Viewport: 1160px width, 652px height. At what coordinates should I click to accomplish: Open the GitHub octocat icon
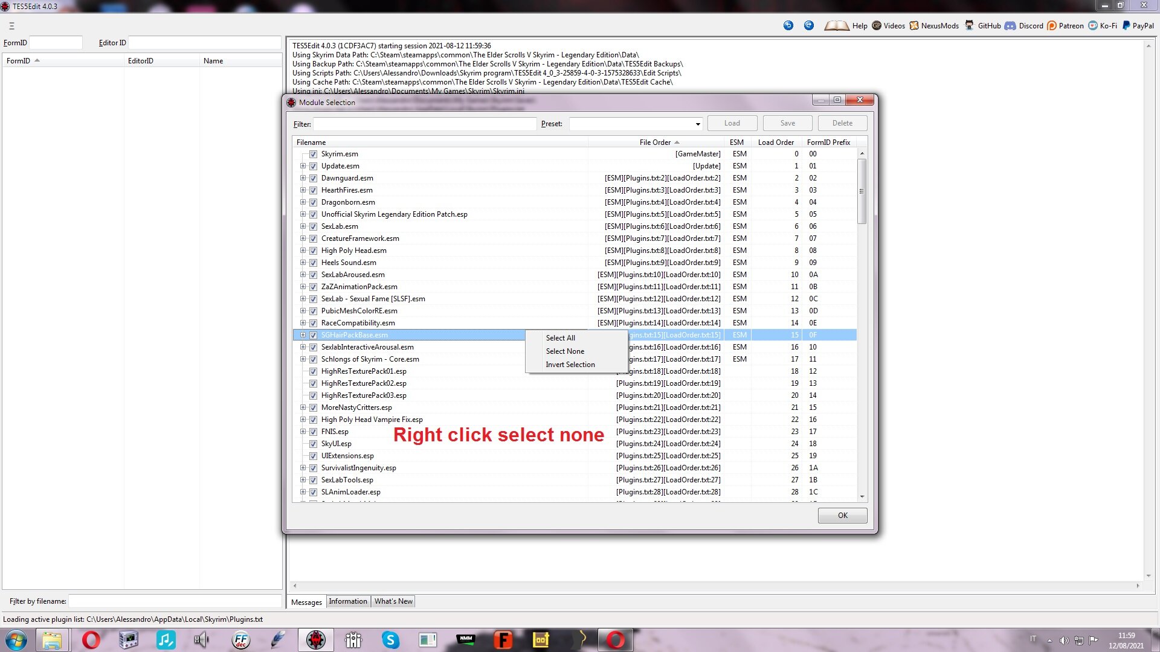pyautogui.click(x=969, y=25)
